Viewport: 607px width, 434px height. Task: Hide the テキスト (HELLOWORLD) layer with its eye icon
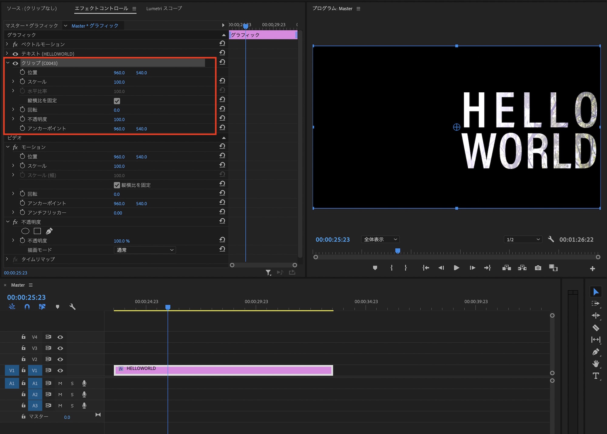tap(15, 54)
